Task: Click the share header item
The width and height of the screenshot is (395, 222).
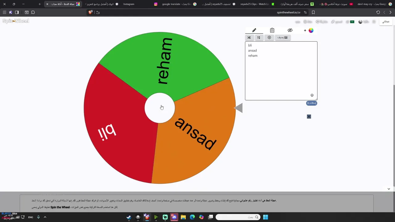Action: [322, 22]
